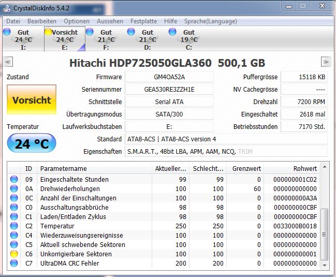Select drive D: in disk bar

click(x=148, y=39)
